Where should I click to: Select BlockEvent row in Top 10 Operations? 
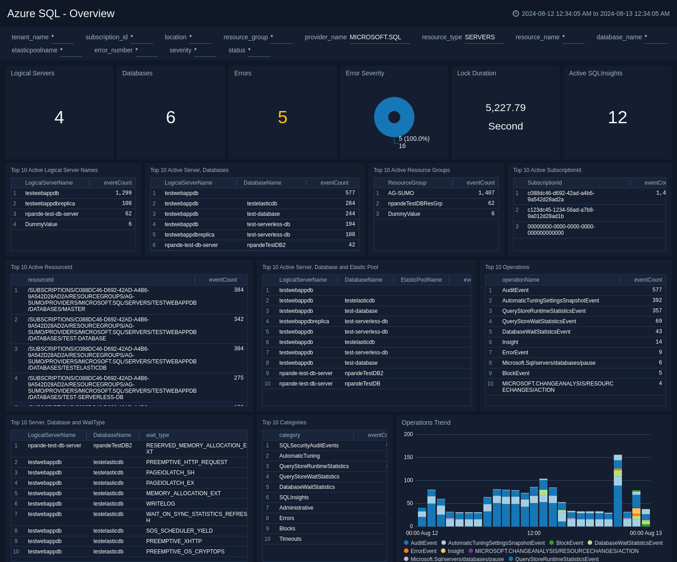tap(575, 373)
